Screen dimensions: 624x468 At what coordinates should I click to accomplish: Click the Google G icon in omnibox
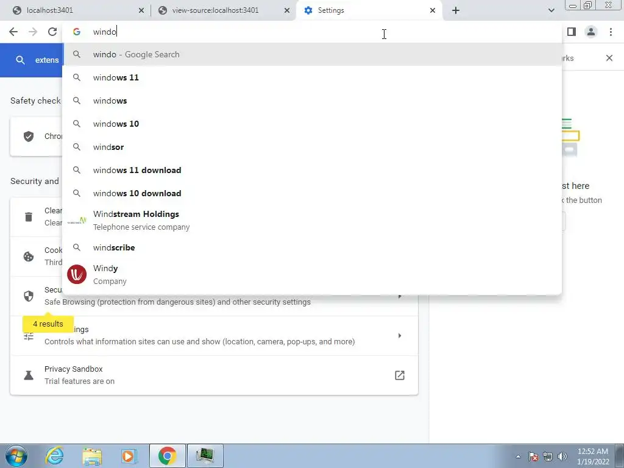77,32
